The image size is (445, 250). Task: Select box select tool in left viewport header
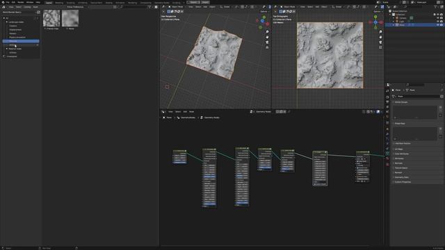pyautogui.click(x=168, y=12)
